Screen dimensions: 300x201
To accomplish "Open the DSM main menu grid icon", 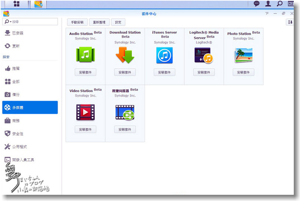I will click(x=17, y=4).
